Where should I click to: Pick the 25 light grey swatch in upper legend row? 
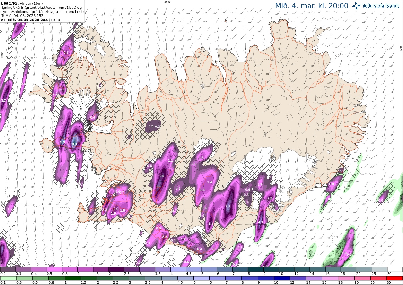[380, 269]
